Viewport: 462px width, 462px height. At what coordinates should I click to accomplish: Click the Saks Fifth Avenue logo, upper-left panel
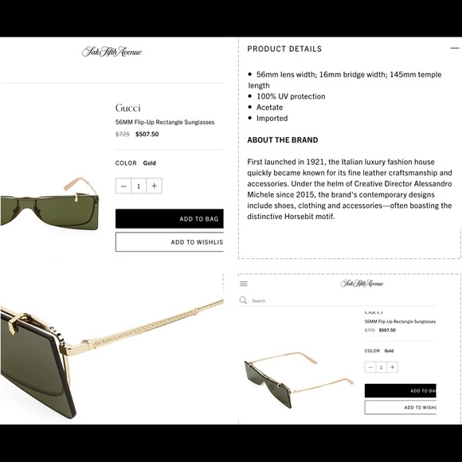click(112, 52)
